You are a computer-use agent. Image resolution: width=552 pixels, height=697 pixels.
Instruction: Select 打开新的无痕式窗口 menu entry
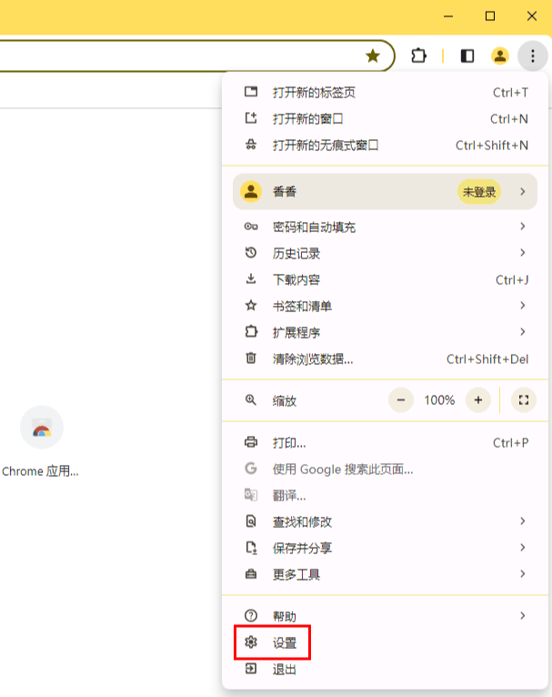[x=385, y=145]
